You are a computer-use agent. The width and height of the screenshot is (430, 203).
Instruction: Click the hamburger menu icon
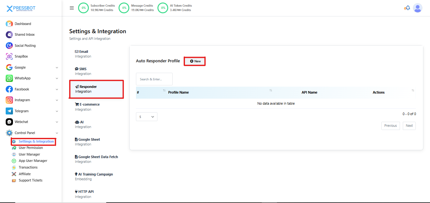pyautogui.click(x=72, y=8)
